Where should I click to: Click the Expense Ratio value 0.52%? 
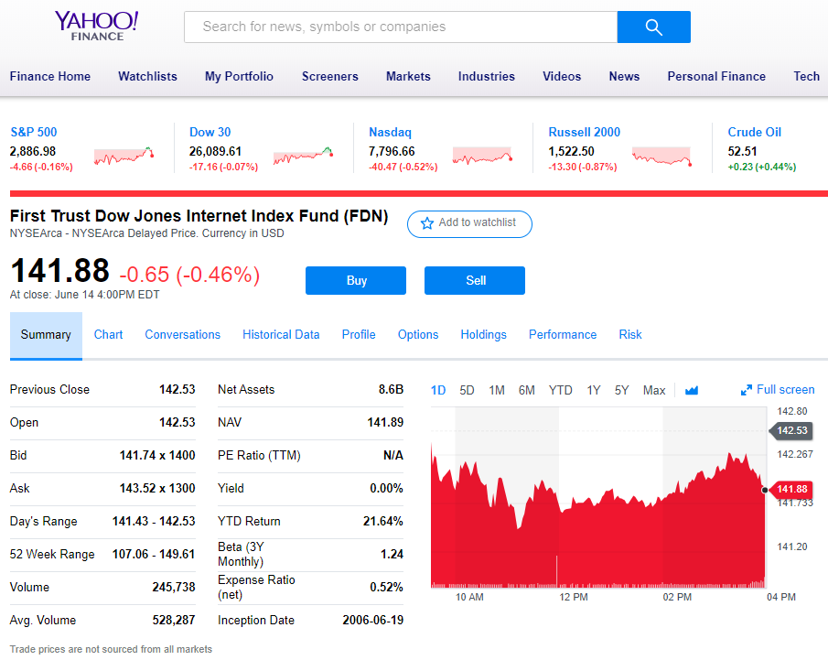(386, 587)
